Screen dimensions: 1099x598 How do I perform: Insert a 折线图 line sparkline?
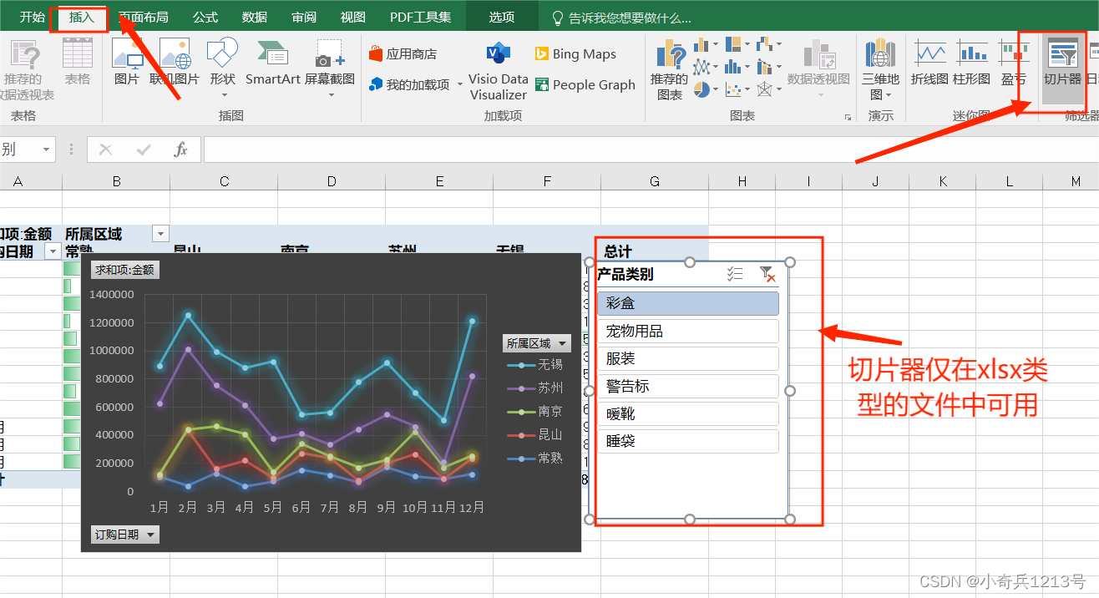coord(929,63)
